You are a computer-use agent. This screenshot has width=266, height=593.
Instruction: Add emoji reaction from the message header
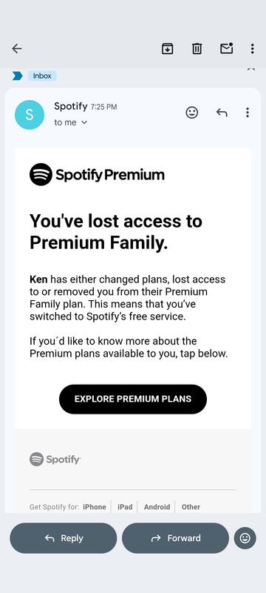pyautogui.click(x=192, y=113)
